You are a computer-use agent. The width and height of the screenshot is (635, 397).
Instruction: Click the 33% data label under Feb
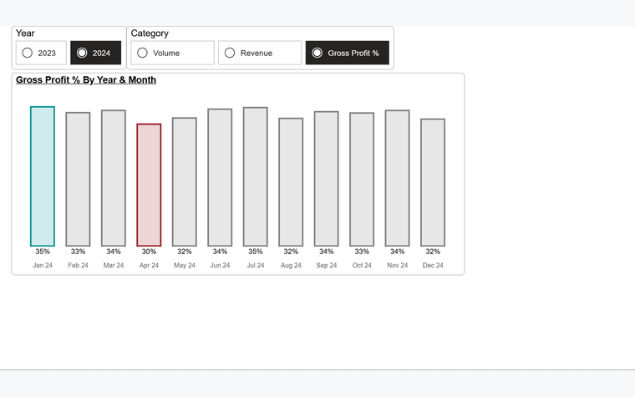tap(79, 252)
